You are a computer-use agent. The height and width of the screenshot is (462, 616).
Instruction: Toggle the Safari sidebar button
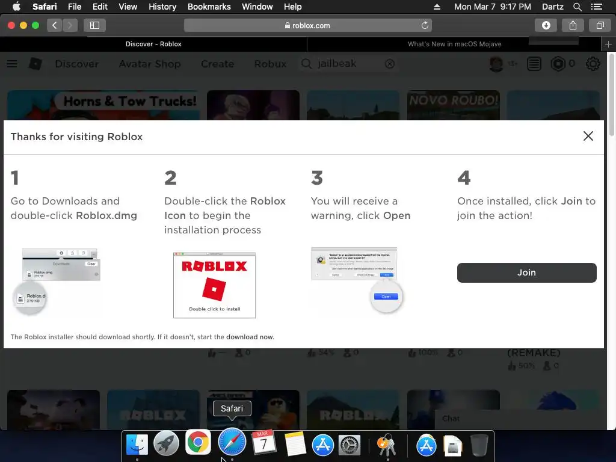point(94,25)
